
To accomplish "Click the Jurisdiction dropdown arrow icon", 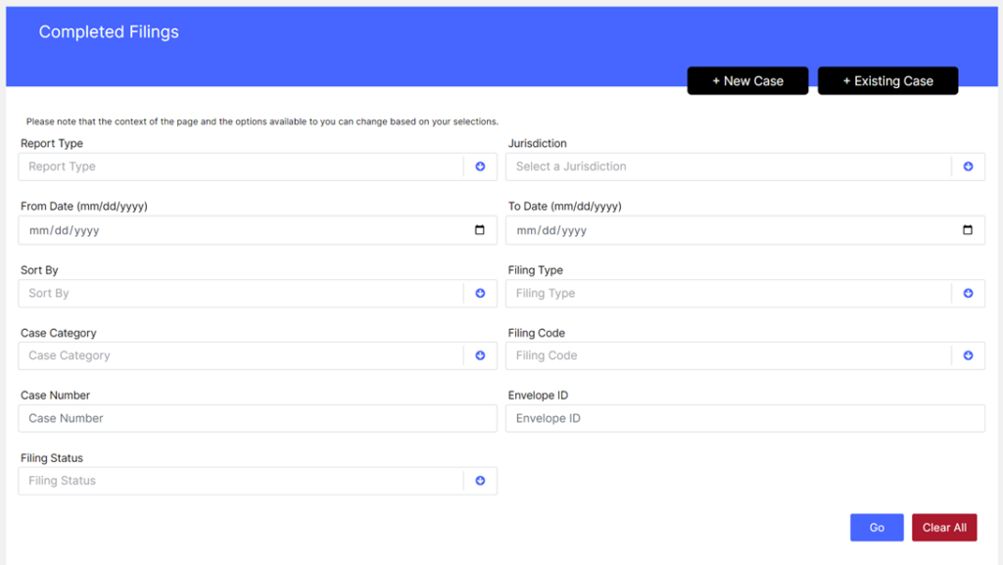I will point(968,166).
